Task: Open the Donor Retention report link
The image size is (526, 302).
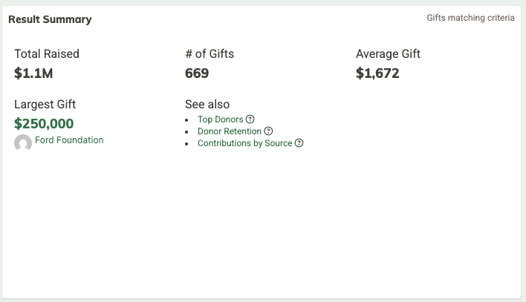Action: point(230,131)
